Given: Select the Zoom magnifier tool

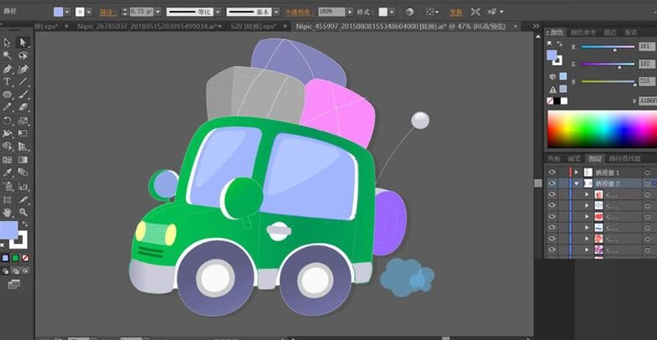Looking at the screenshot, I should 23,213.
